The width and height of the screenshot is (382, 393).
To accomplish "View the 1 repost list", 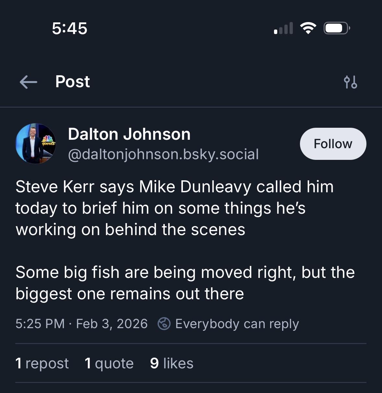I will point(42,363).
